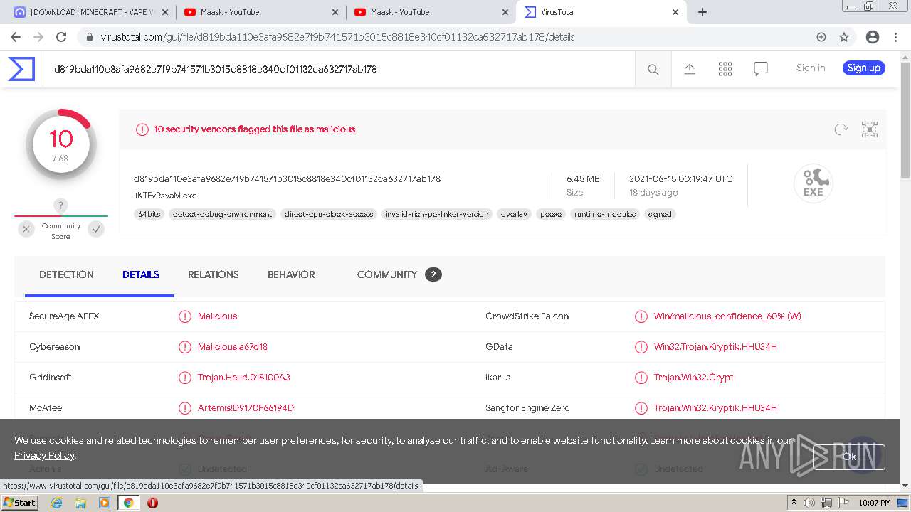Click the community score upvote checkmark

point(96,229)
